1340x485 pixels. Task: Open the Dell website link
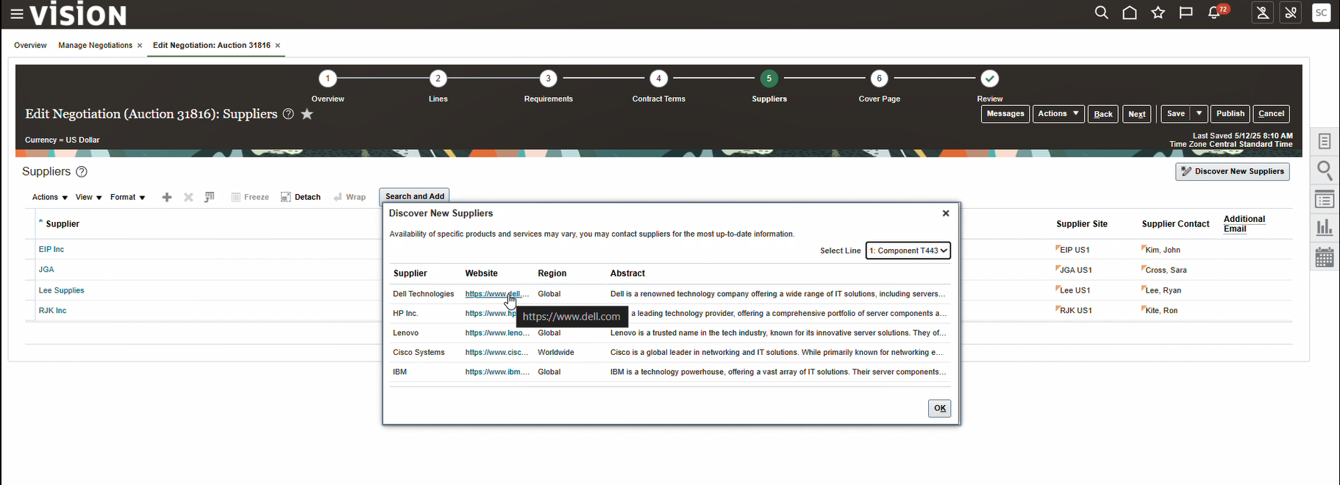[x=497, y=294]
